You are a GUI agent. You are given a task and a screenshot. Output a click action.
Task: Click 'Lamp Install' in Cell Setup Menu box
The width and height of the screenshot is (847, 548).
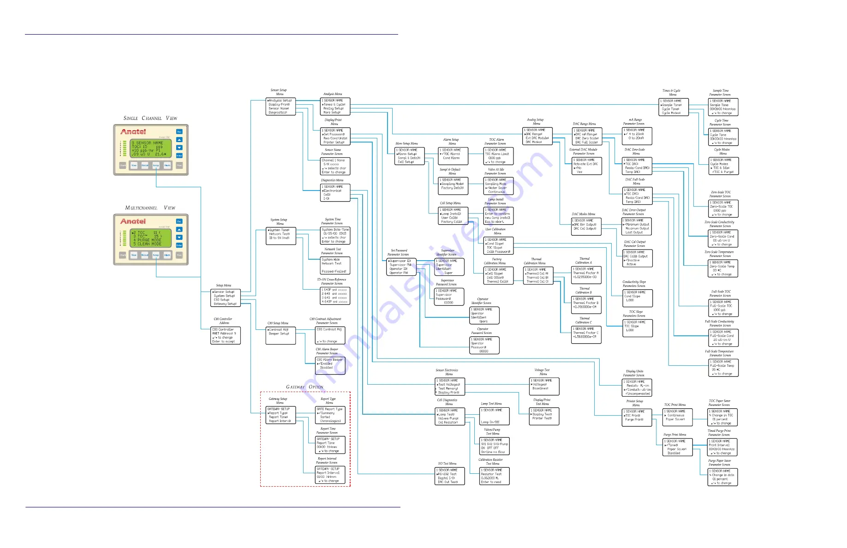pyautogui.click(x=450, y=214)
